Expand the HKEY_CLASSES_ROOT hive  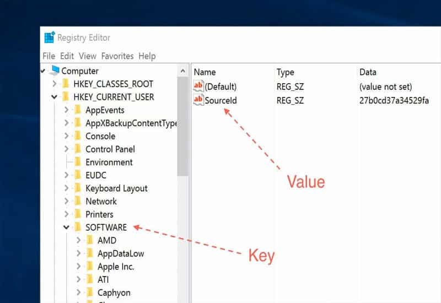54,84
